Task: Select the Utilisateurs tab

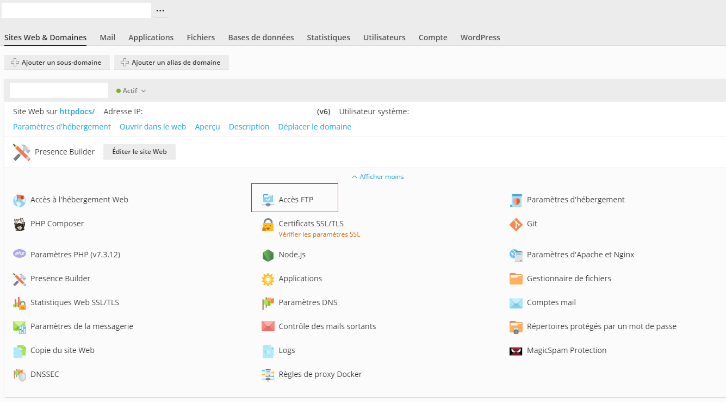Action: click(x=384, y=38)
